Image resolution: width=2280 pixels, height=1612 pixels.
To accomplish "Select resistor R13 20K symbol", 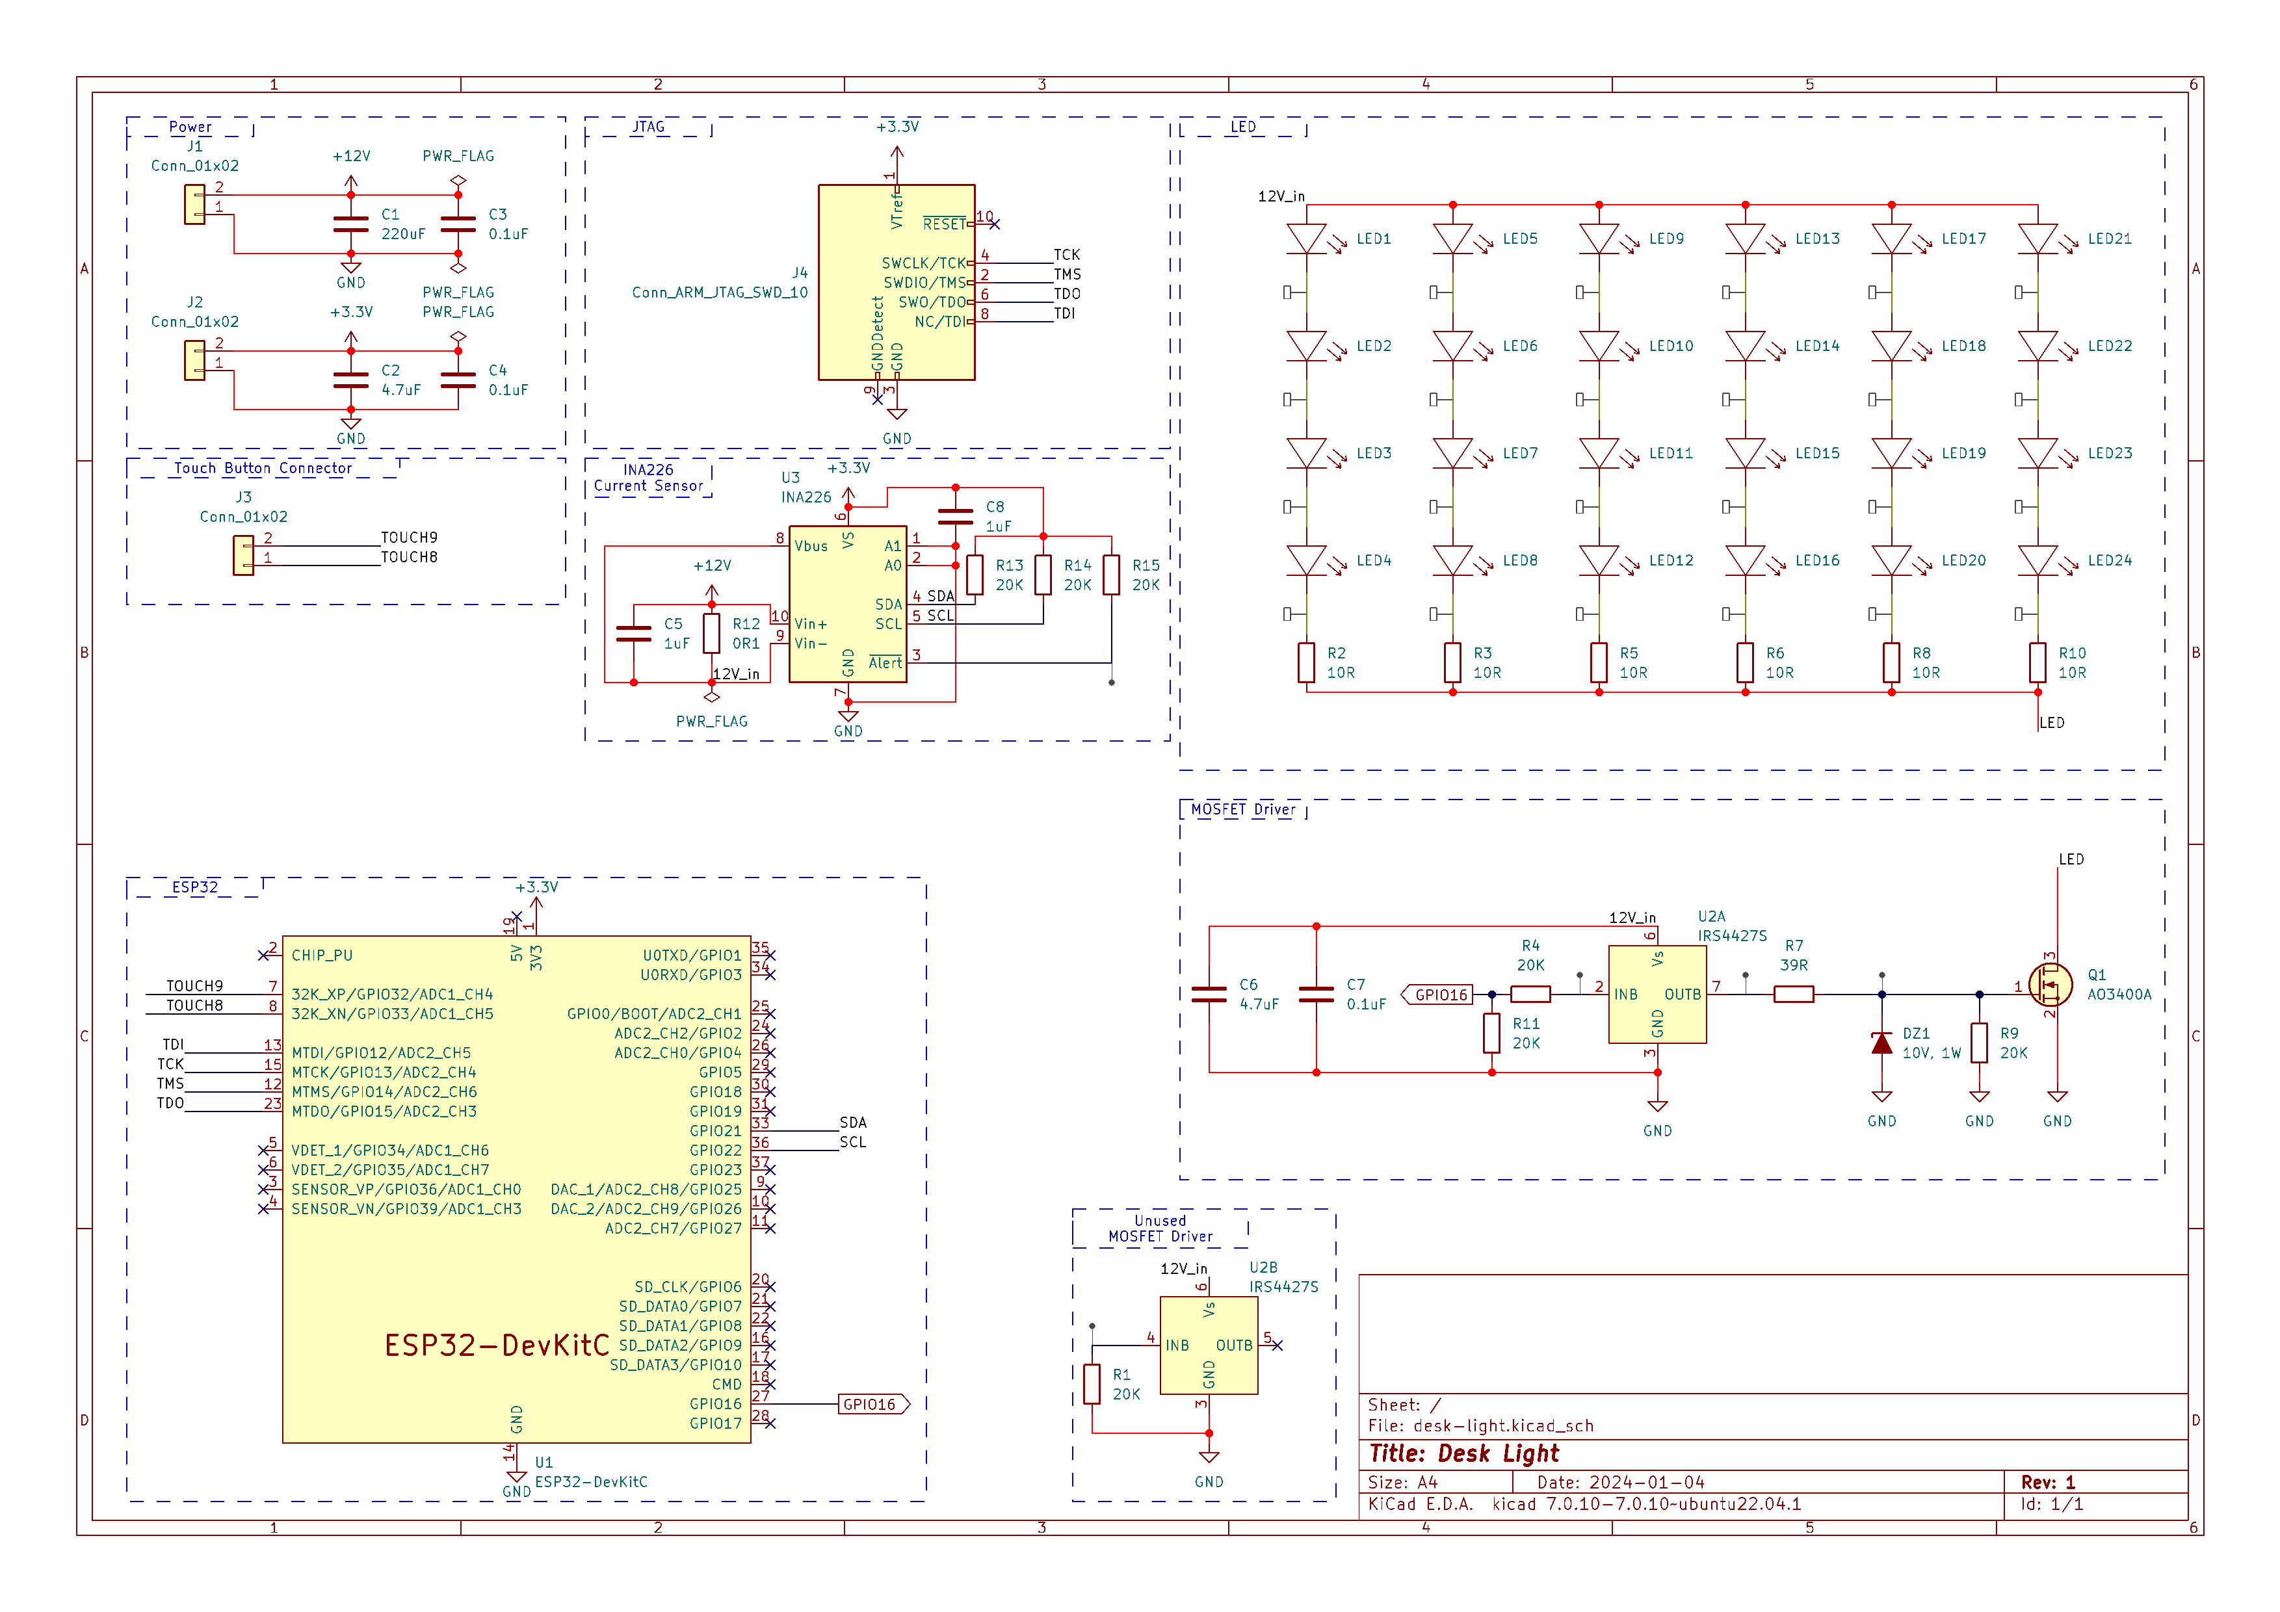I will [x=975, y=575].
